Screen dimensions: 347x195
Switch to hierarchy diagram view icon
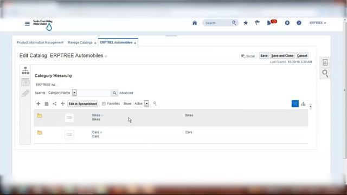(x=304, y=104)
